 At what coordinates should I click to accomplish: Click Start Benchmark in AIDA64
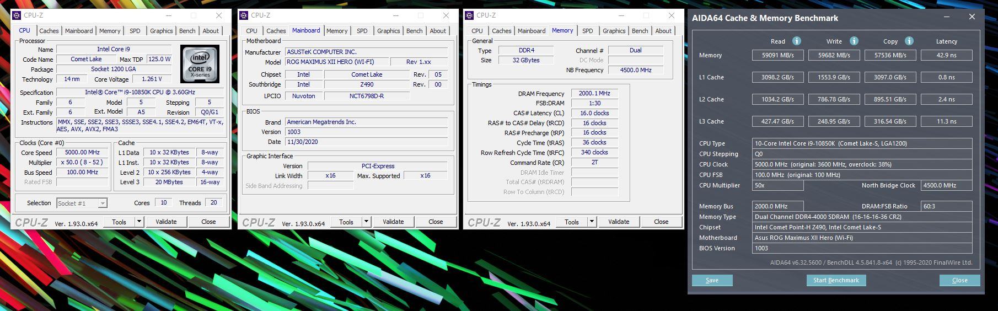pos(836,280)
